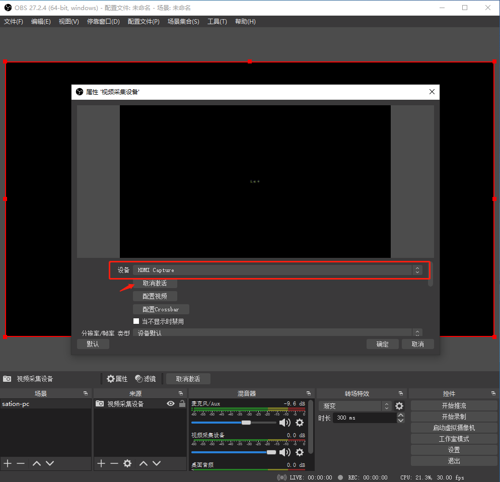
Task: Mute the 麦克风/Aux speaker icon
Action: (x=285, y=423)
